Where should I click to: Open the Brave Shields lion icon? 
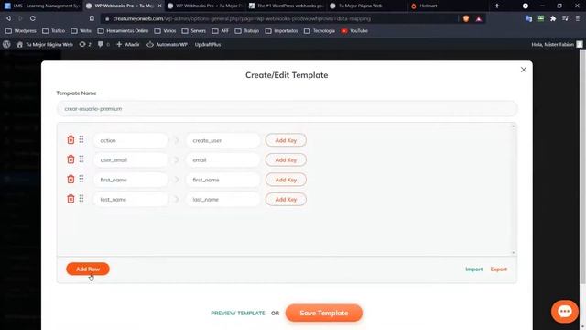466,18
